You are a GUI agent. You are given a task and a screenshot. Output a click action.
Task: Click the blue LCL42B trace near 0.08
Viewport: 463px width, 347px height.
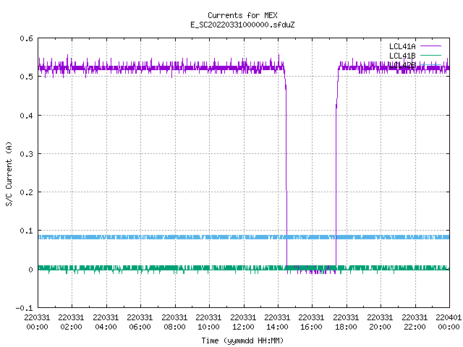click(244, 237)
